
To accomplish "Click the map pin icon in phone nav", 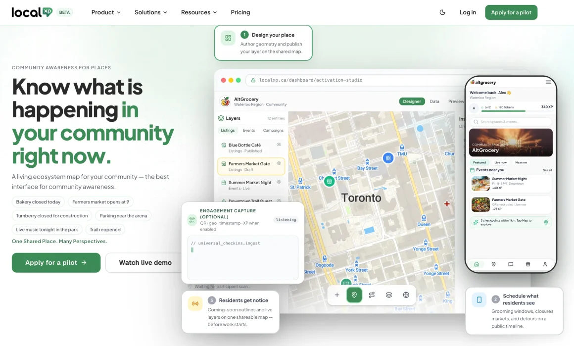I will (x=493, y=264).
